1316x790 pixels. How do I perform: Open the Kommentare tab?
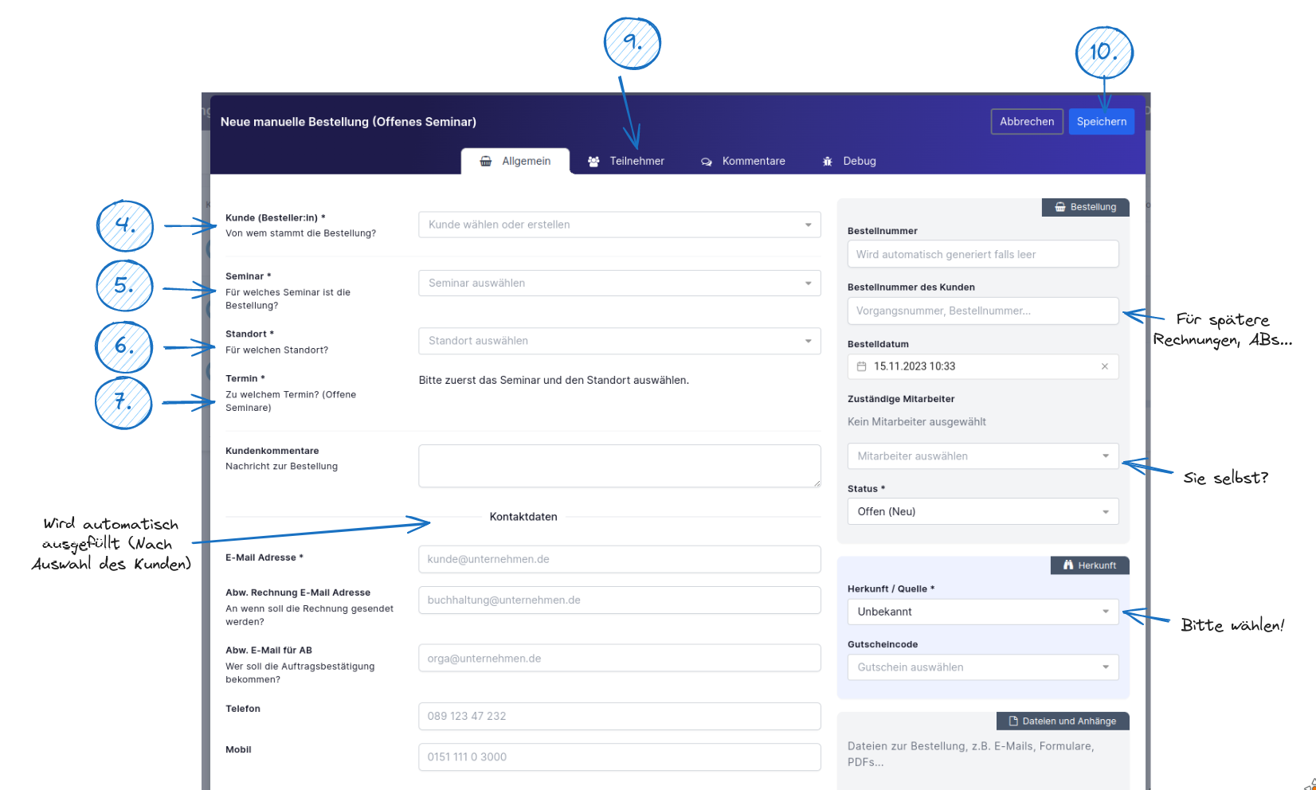(743, 161)
